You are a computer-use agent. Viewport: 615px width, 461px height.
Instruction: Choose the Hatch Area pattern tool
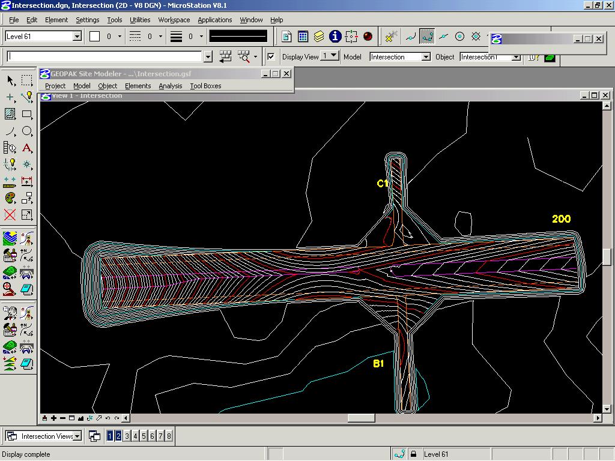point(10,114)
